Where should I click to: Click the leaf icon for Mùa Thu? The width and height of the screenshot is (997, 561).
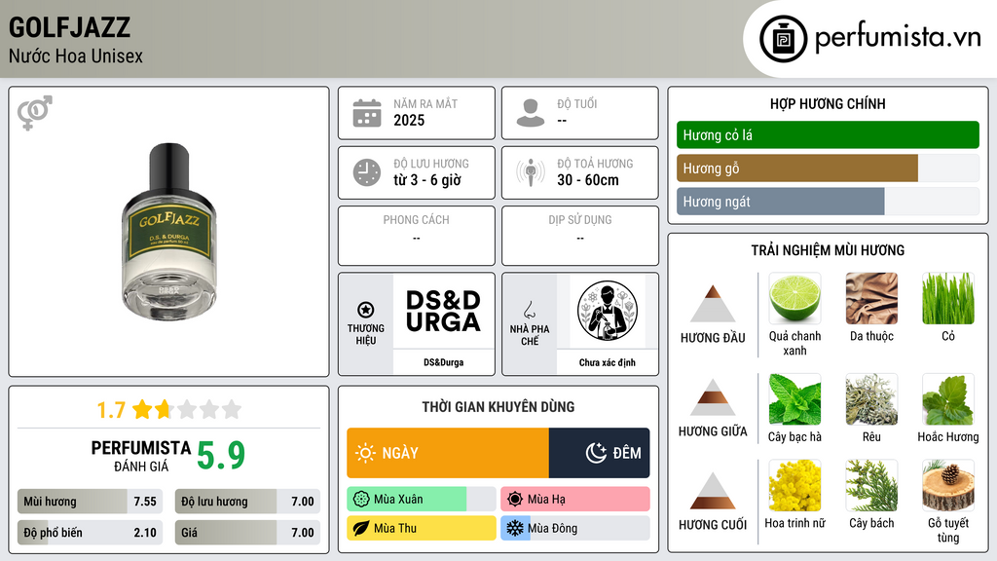361,528
